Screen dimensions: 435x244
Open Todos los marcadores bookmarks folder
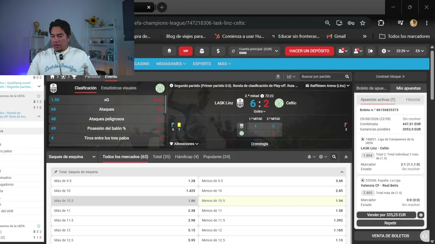404,36
